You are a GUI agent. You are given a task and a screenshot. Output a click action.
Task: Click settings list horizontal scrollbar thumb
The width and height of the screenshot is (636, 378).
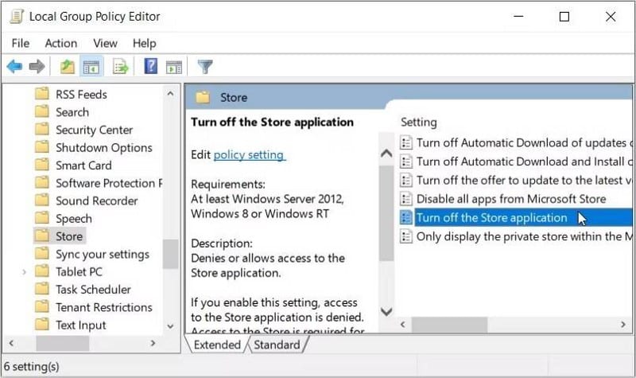point(449,324)
